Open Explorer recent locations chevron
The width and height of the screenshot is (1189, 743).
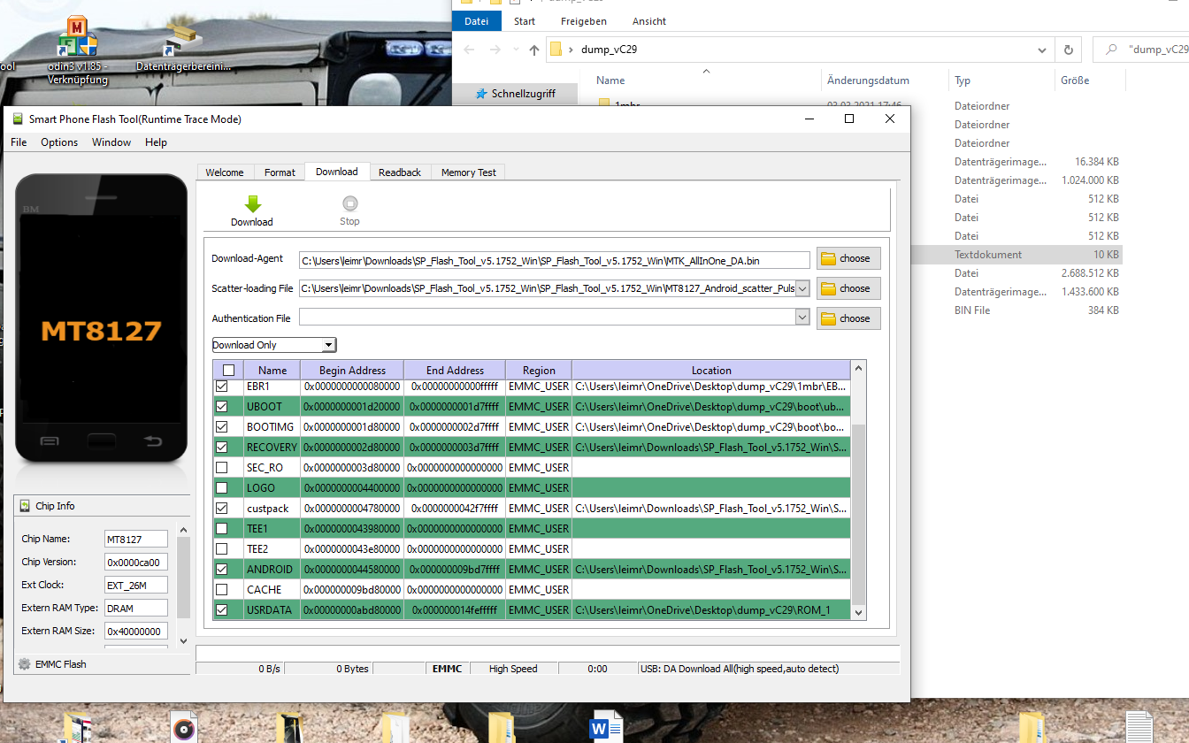pos(514,50)
